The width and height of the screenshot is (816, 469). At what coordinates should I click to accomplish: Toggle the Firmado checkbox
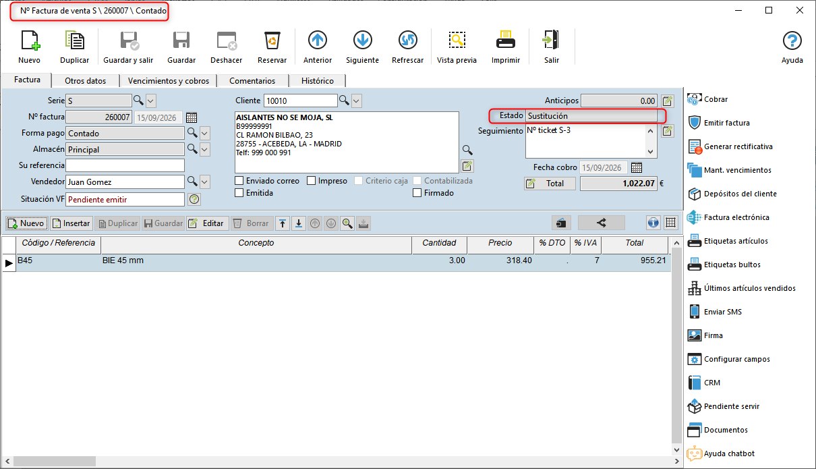[x=417, y=193]
